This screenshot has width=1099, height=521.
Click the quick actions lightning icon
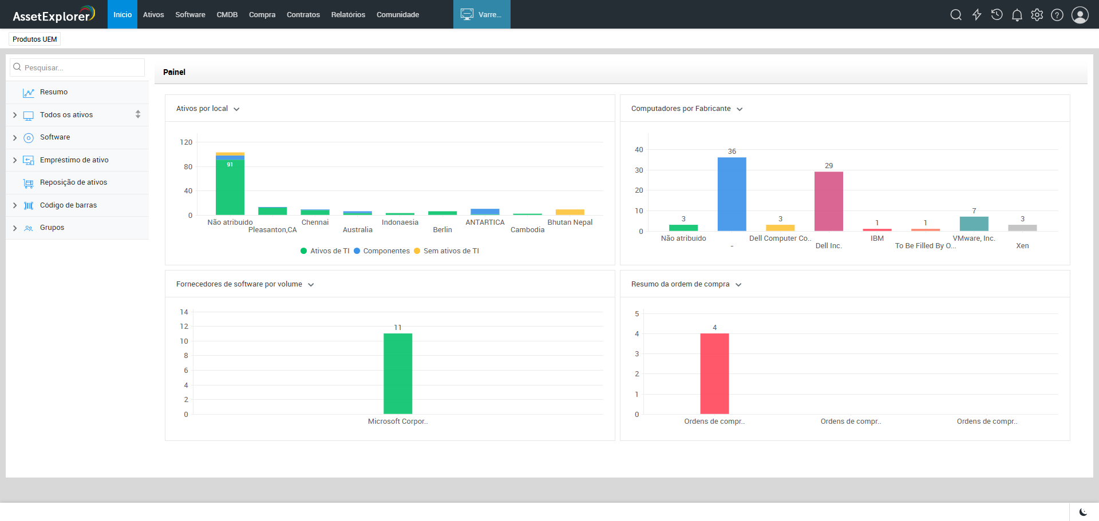(x=977, y=15)
